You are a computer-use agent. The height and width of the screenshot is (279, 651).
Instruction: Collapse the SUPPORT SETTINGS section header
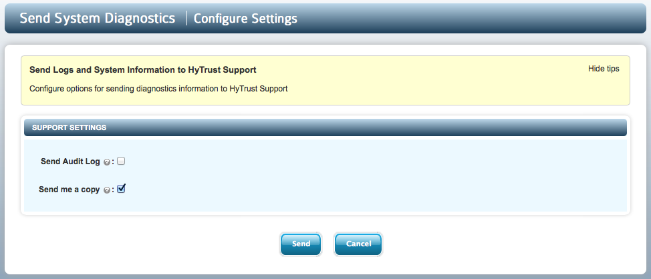tap(325, 127)
